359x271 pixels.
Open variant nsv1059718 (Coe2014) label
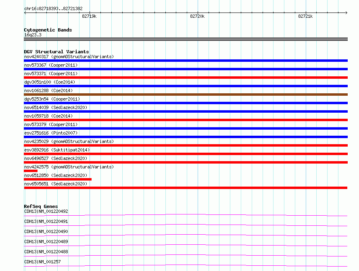(x=48, y=116)
